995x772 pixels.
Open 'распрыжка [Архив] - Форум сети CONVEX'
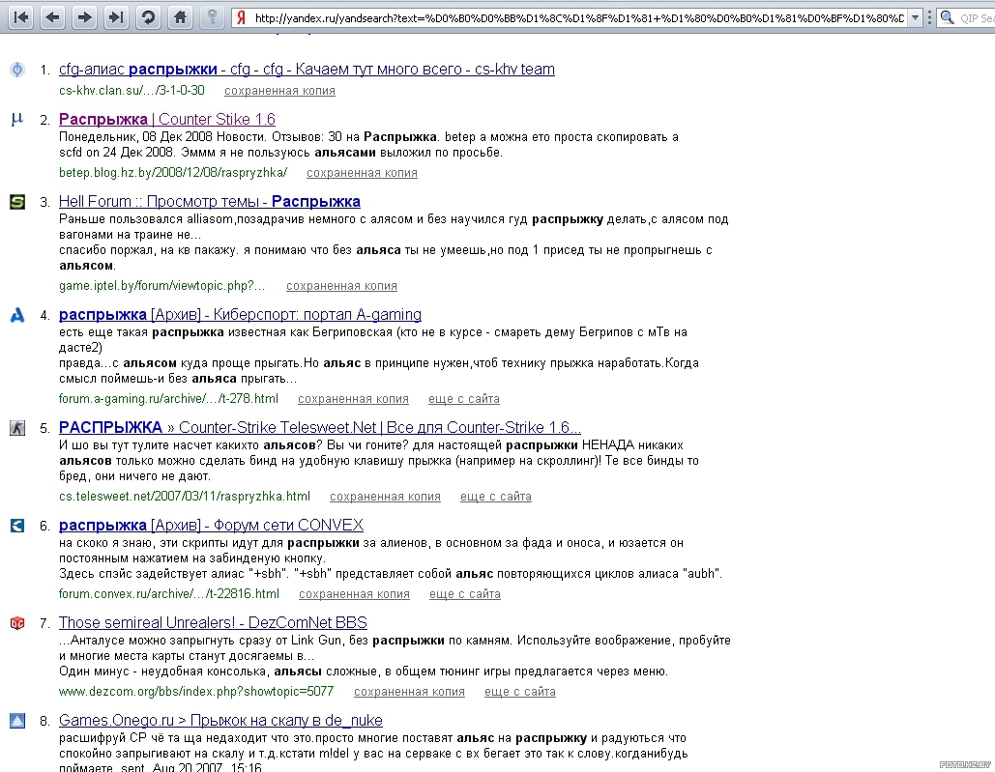tap(212, 525)
